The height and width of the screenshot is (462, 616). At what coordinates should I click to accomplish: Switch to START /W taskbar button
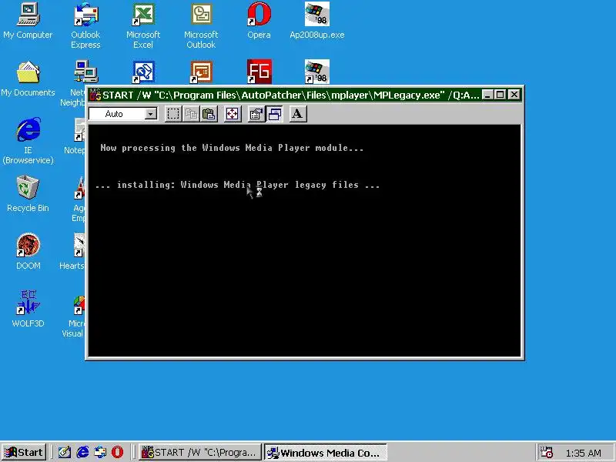point(199,452)
